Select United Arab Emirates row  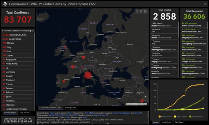coord(18,109)
